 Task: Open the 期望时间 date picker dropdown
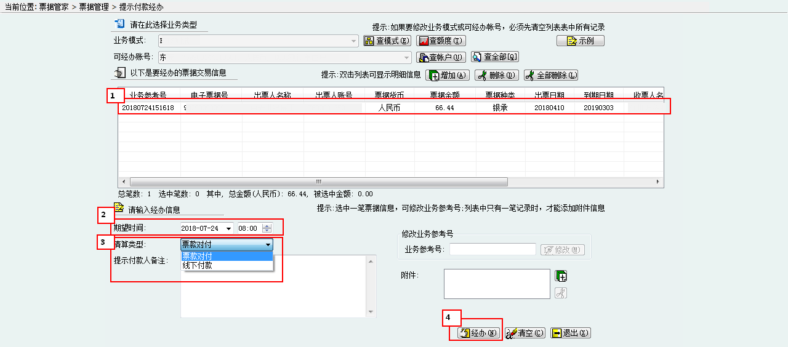[x=229, y=228]
